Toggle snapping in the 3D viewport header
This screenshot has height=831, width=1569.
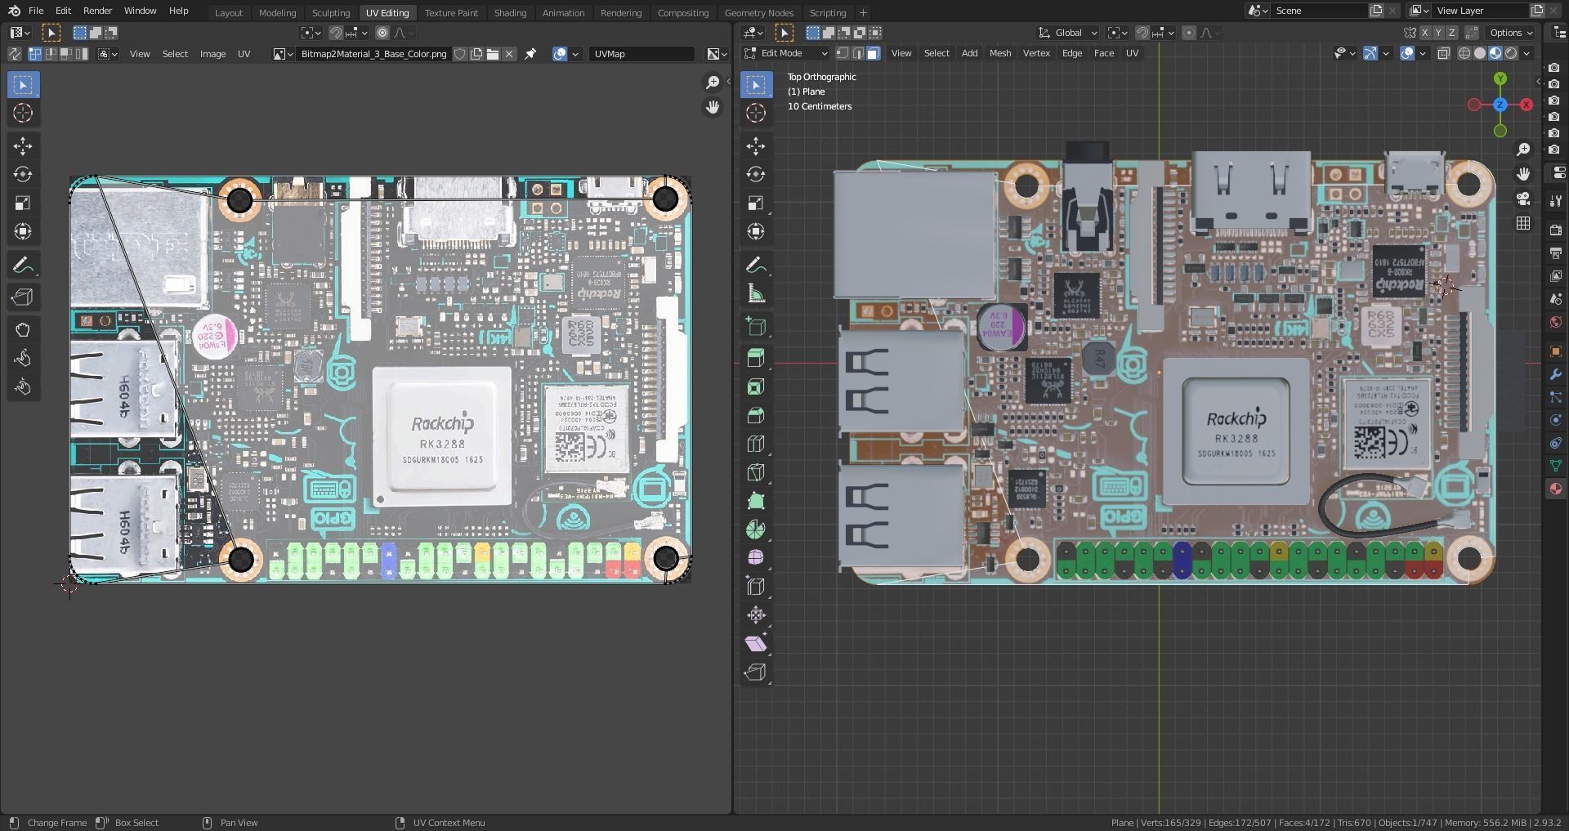click(x=1142, y=33)
